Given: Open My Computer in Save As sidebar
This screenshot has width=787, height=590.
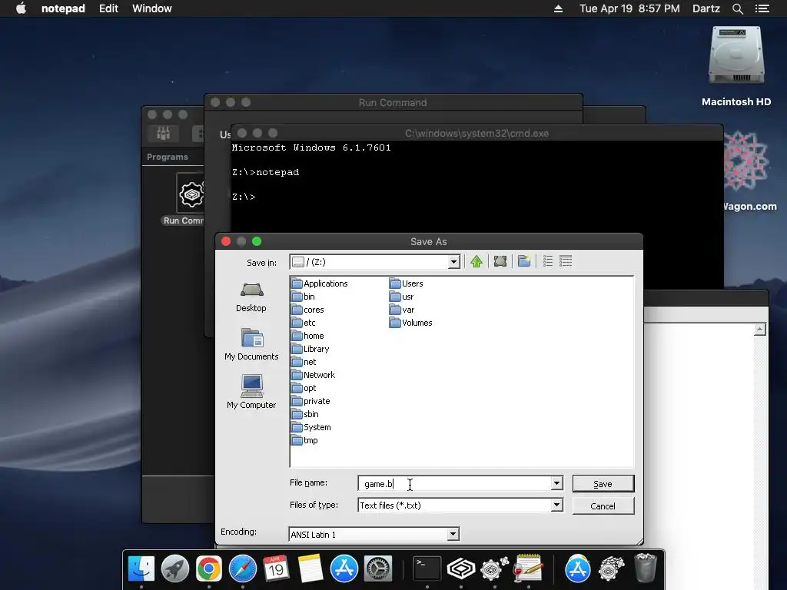Looking at the screenshot, I should pos(251,392).
